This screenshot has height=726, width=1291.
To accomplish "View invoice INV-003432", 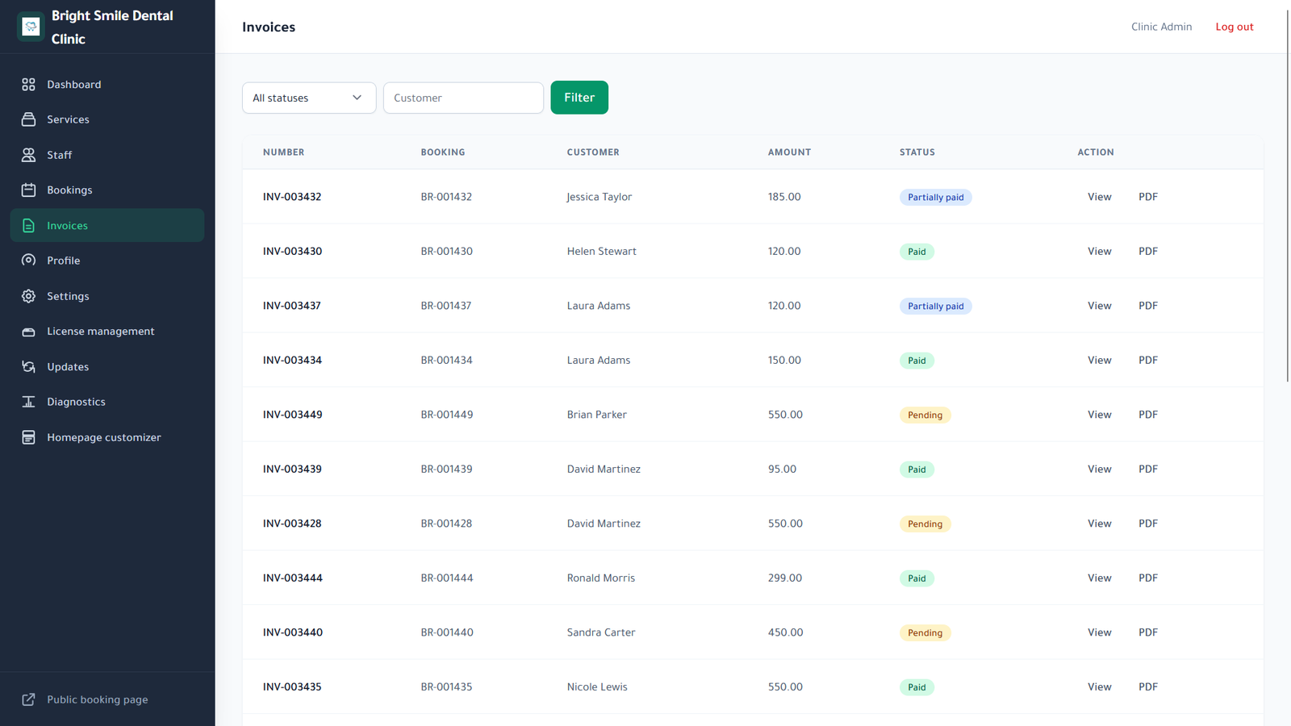I will click(x=1099, y=197).
